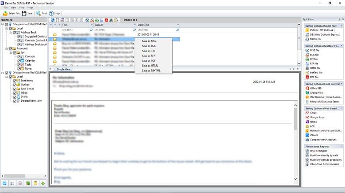Click the calendar '31' icon above message list
Viewport: 345px width, 193px height.
[81, 20]
